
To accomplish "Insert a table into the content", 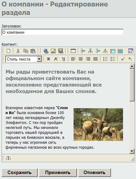I will [x=73, y=51].
